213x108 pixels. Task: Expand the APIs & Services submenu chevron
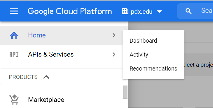pos(114,55)
